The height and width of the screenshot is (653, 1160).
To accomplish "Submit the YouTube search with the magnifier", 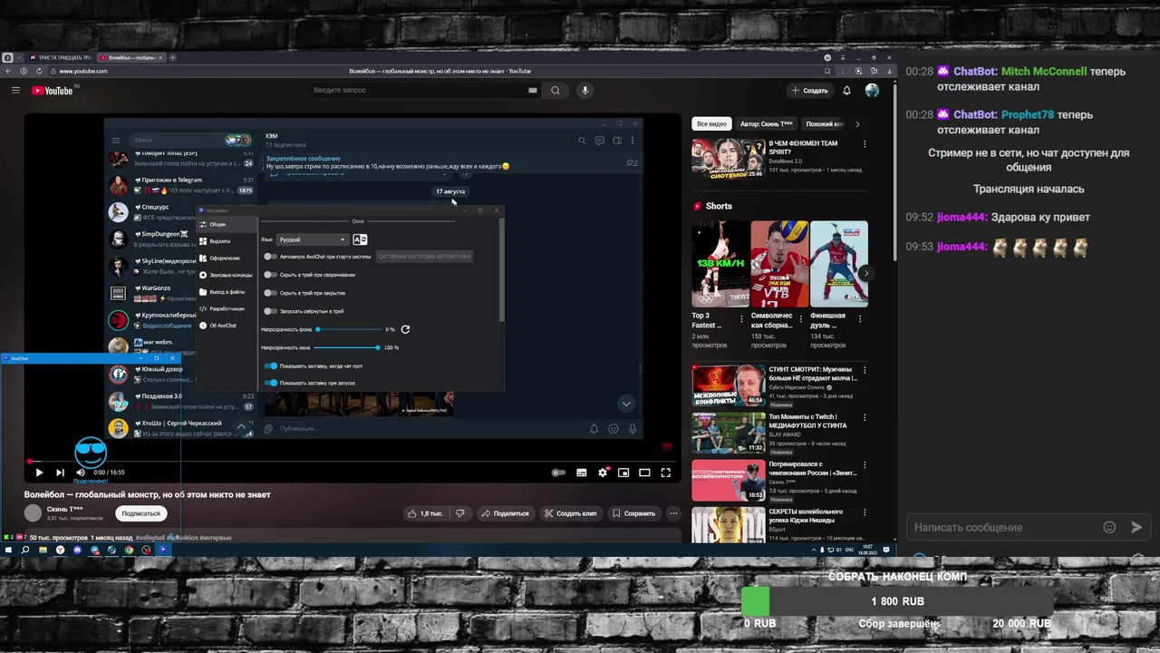I will pos(556,91).
